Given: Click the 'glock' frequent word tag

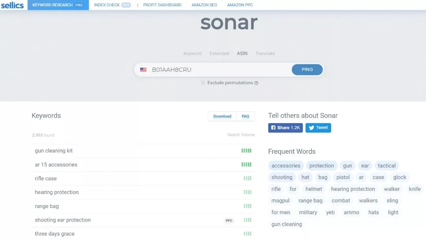Looking at the screenshot, I should [400, 178].
